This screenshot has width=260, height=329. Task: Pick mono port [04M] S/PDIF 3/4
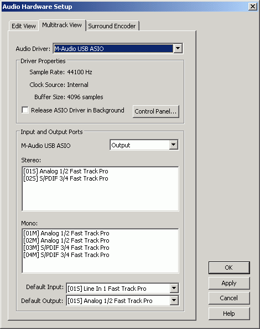[x=66, y=255]
